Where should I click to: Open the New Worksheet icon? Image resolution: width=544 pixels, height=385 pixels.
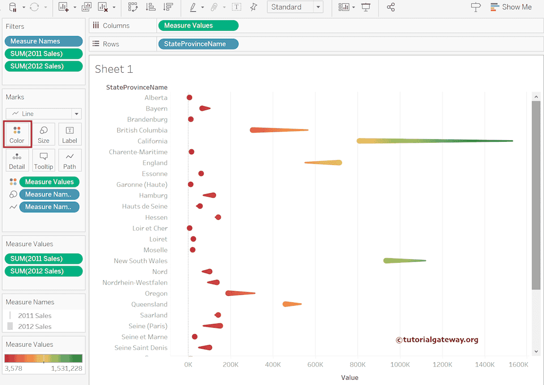(63, 7)
